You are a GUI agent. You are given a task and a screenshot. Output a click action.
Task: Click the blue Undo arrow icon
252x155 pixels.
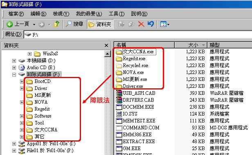tap(151, 24)
